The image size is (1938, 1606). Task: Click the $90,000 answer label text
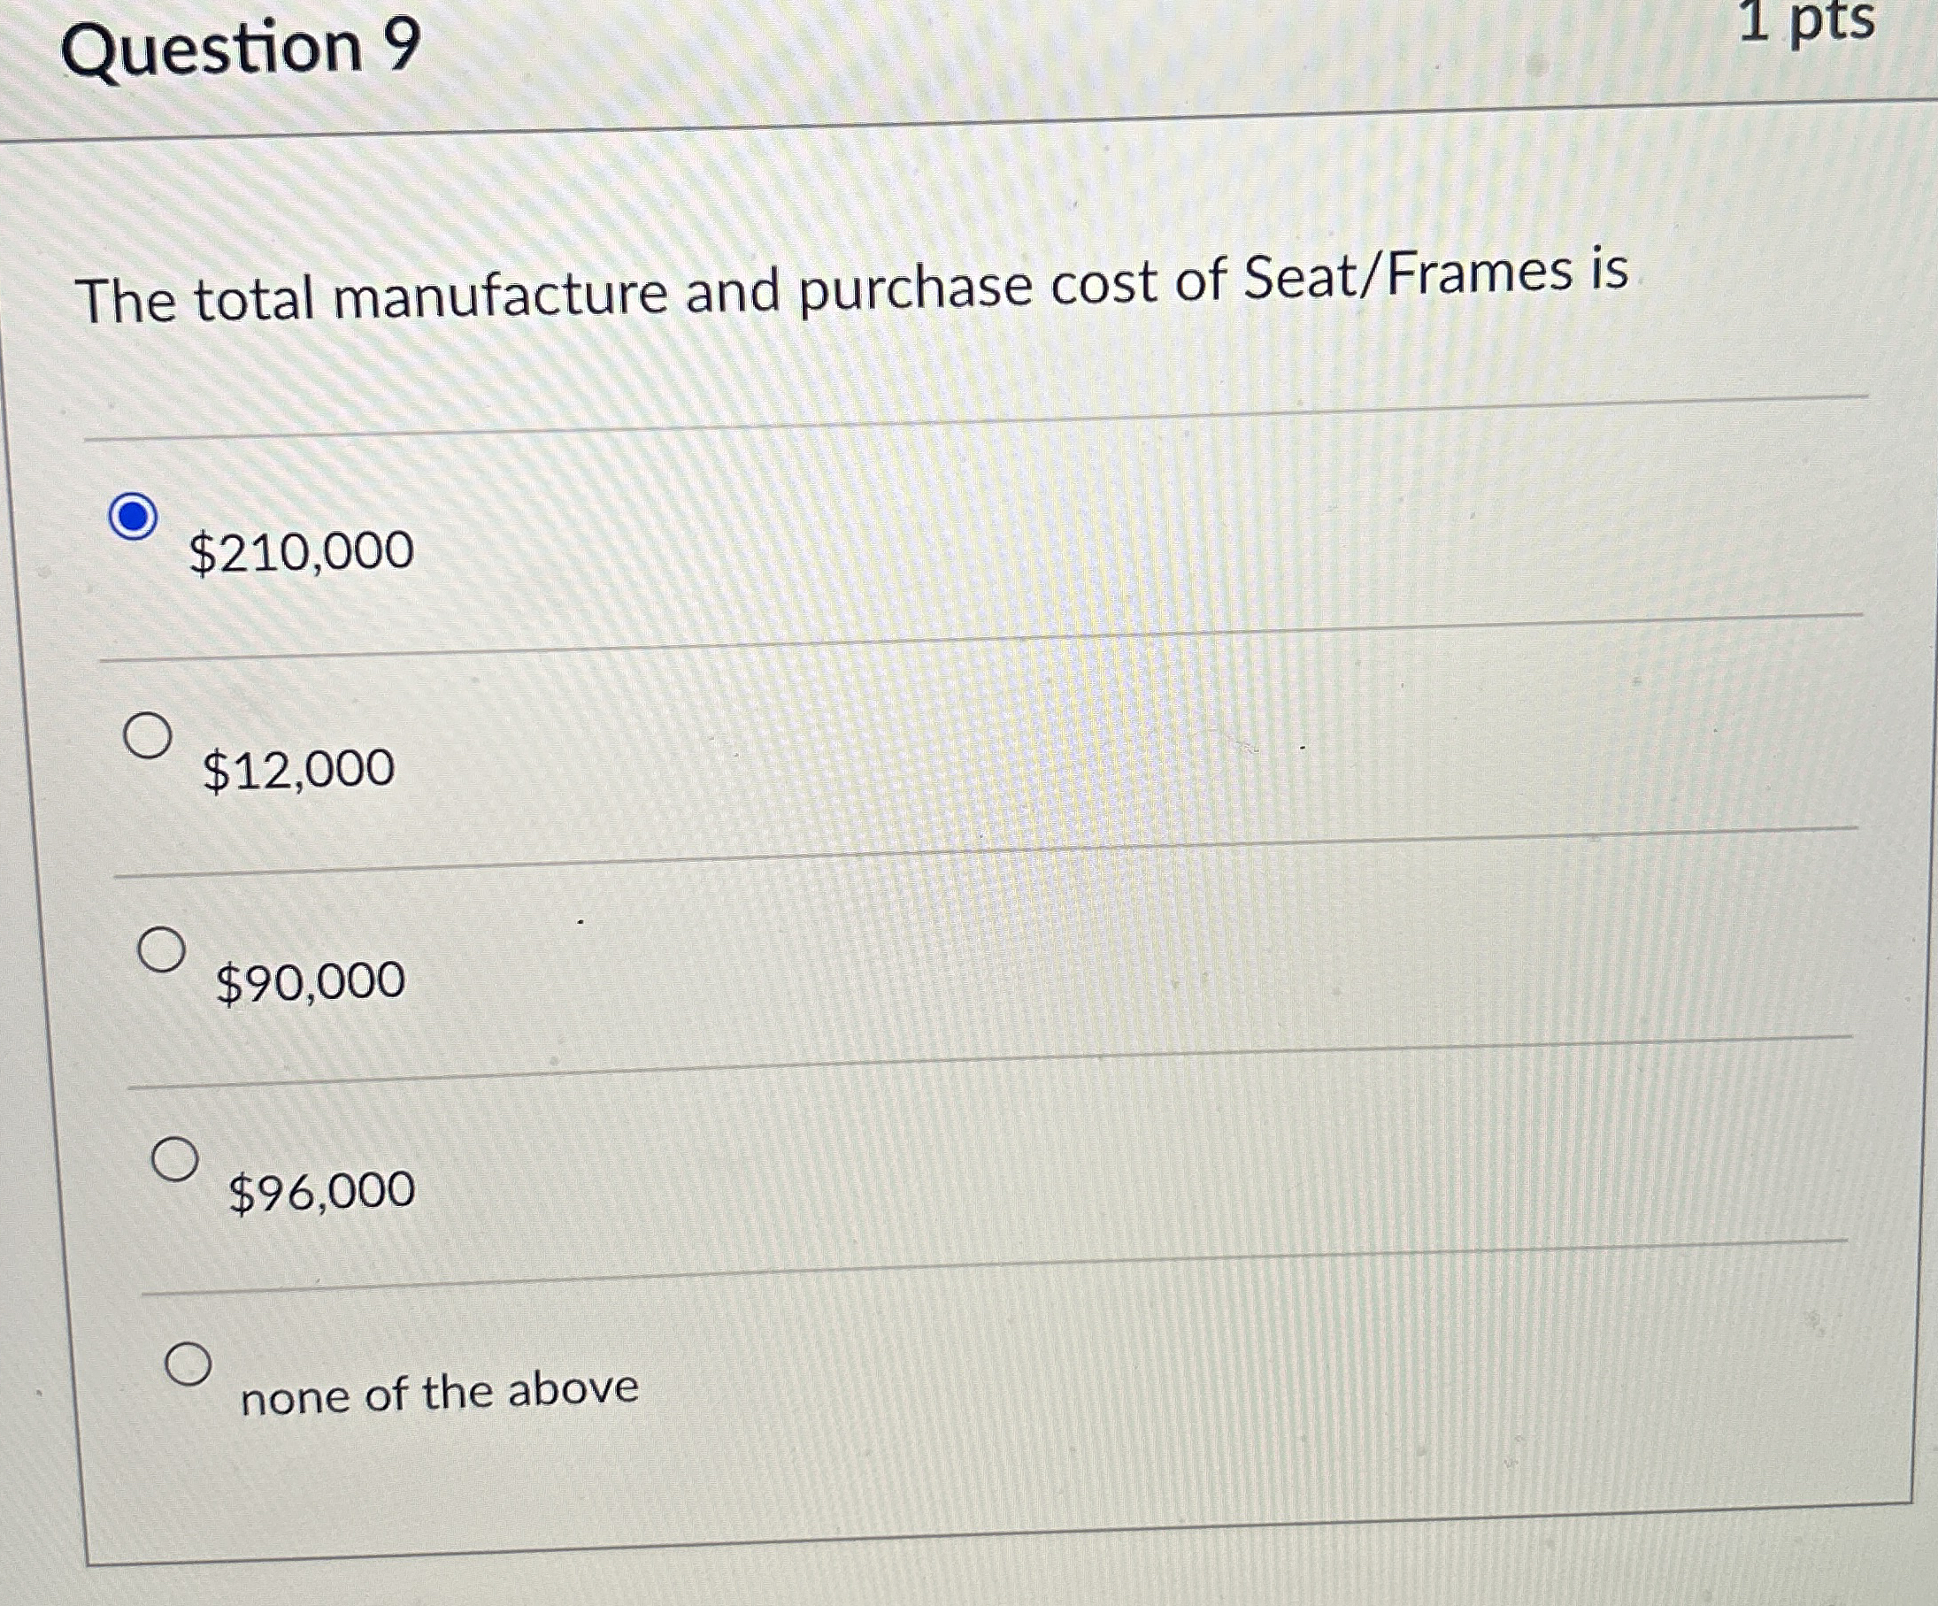pyautogui.click(x=310, y=981)
